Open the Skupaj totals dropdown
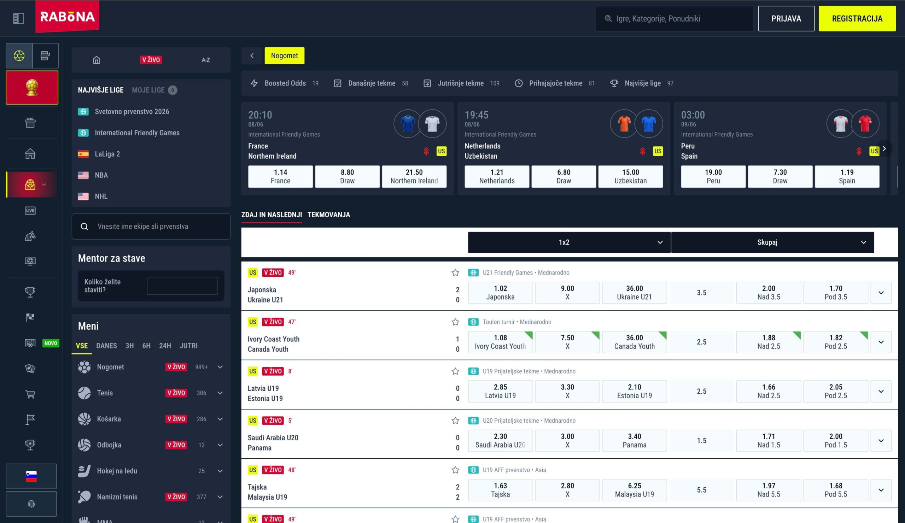This screenshot has height=523, width=905. [772, 242]
